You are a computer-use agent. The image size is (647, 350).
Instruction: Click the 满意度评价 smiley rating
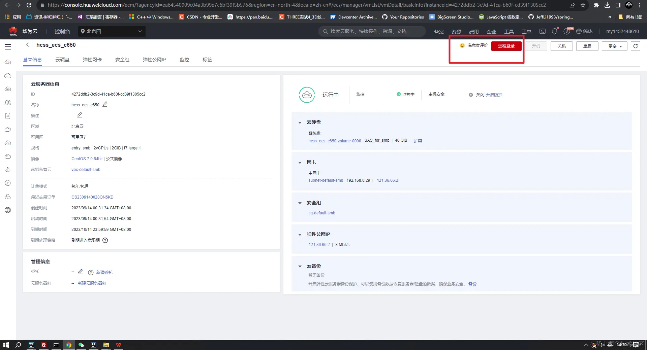click(x=473, y=45)
